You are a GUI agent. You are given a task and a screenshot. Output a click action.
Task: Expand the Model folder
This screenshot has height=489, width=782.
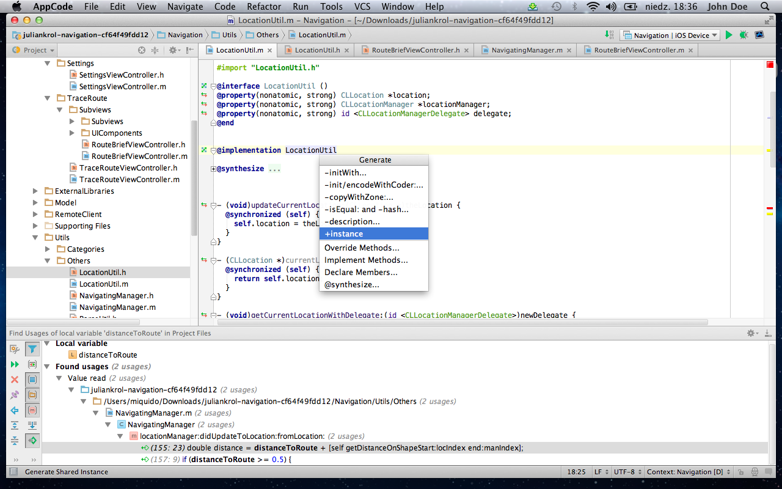(x=35, y=202)
